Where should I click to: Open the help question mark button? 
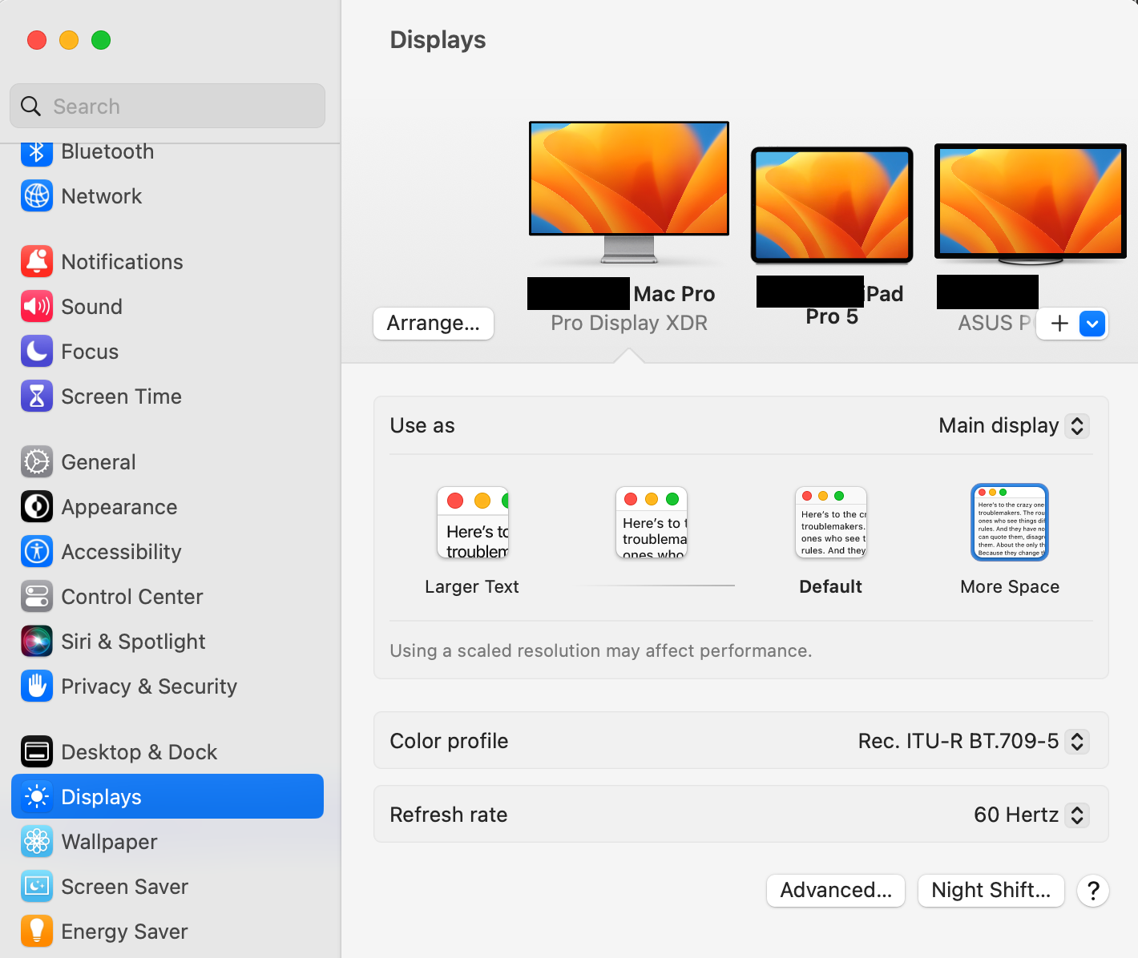coord(1093,891)
